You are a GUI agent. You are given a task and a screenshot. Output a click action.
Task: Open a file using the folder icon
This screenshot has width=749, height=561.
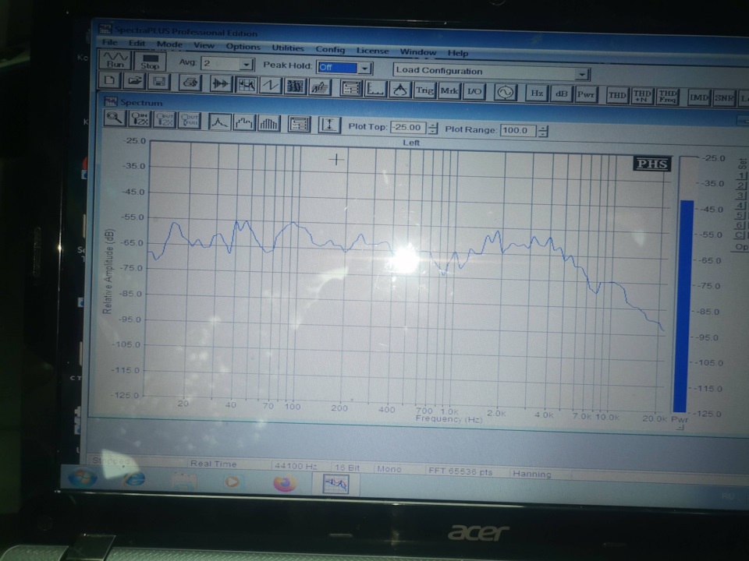134,81
